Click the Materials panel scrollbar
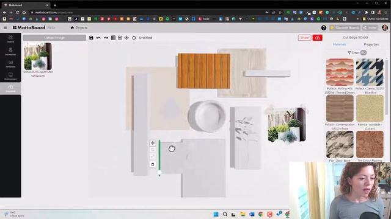Image resolution: width=391 pixels, height=219 pixels. [387, 87]
